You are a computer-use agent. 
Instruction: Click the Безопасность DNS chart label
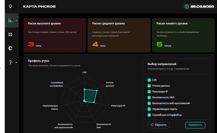pos(103,126)
